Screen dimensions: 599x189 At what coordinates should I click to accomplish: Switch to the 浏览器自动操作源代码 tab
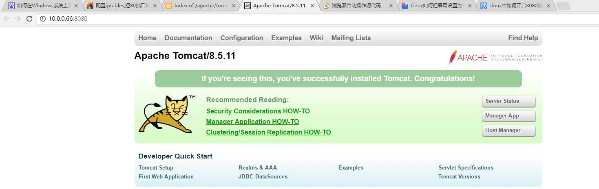coord(358,6)
